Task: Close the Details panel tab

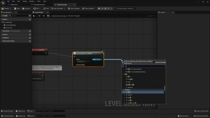Action: 173,12
